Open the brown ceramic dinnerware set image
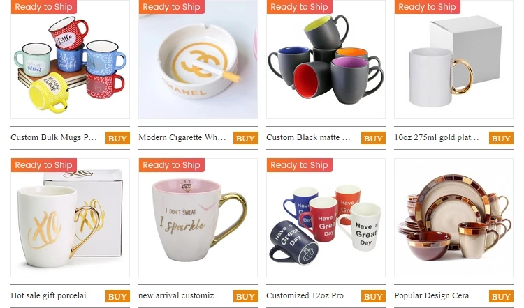 454,217
